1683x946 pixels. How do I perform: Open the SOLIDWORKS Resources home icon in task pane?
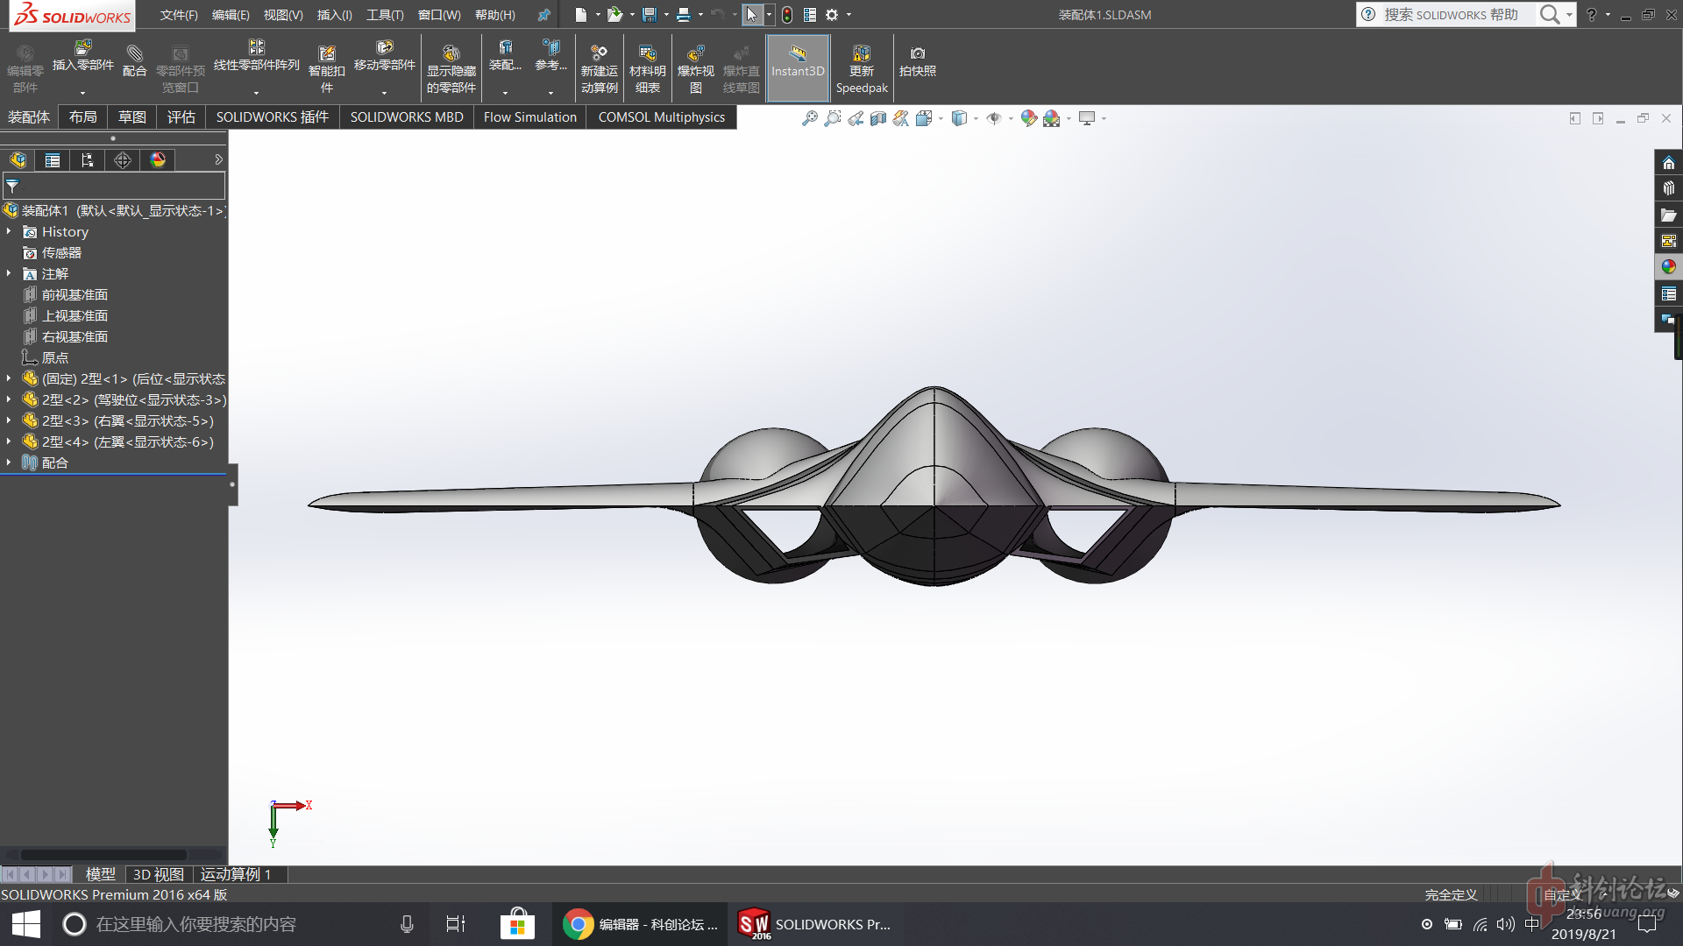pos(1668,163)
